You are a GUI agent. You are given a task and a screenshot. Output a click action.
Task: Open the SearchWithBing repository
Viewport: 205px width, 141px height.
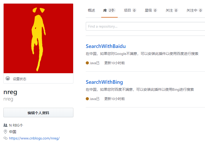tap(104, 82)
